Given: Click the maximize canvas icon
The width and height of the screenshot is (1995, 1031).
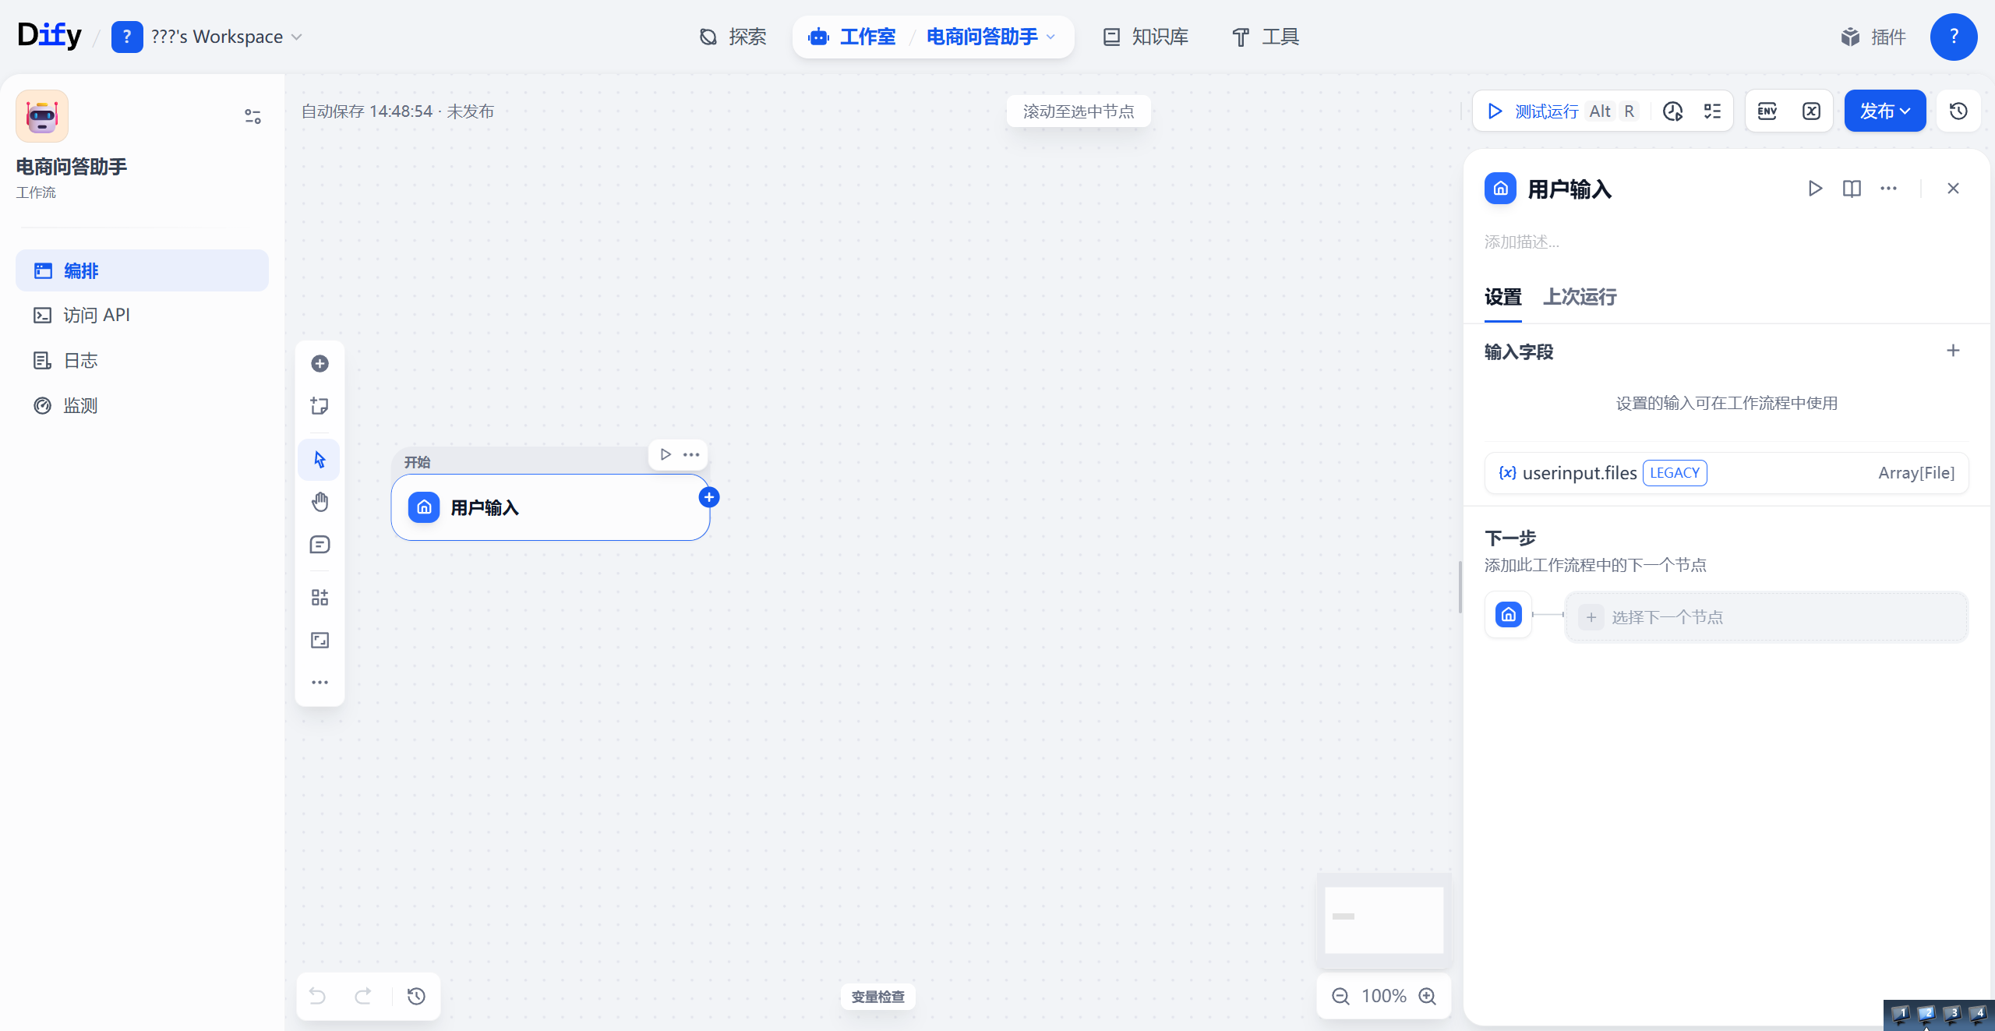Looking at the screenshot, I should coord(320,641).
